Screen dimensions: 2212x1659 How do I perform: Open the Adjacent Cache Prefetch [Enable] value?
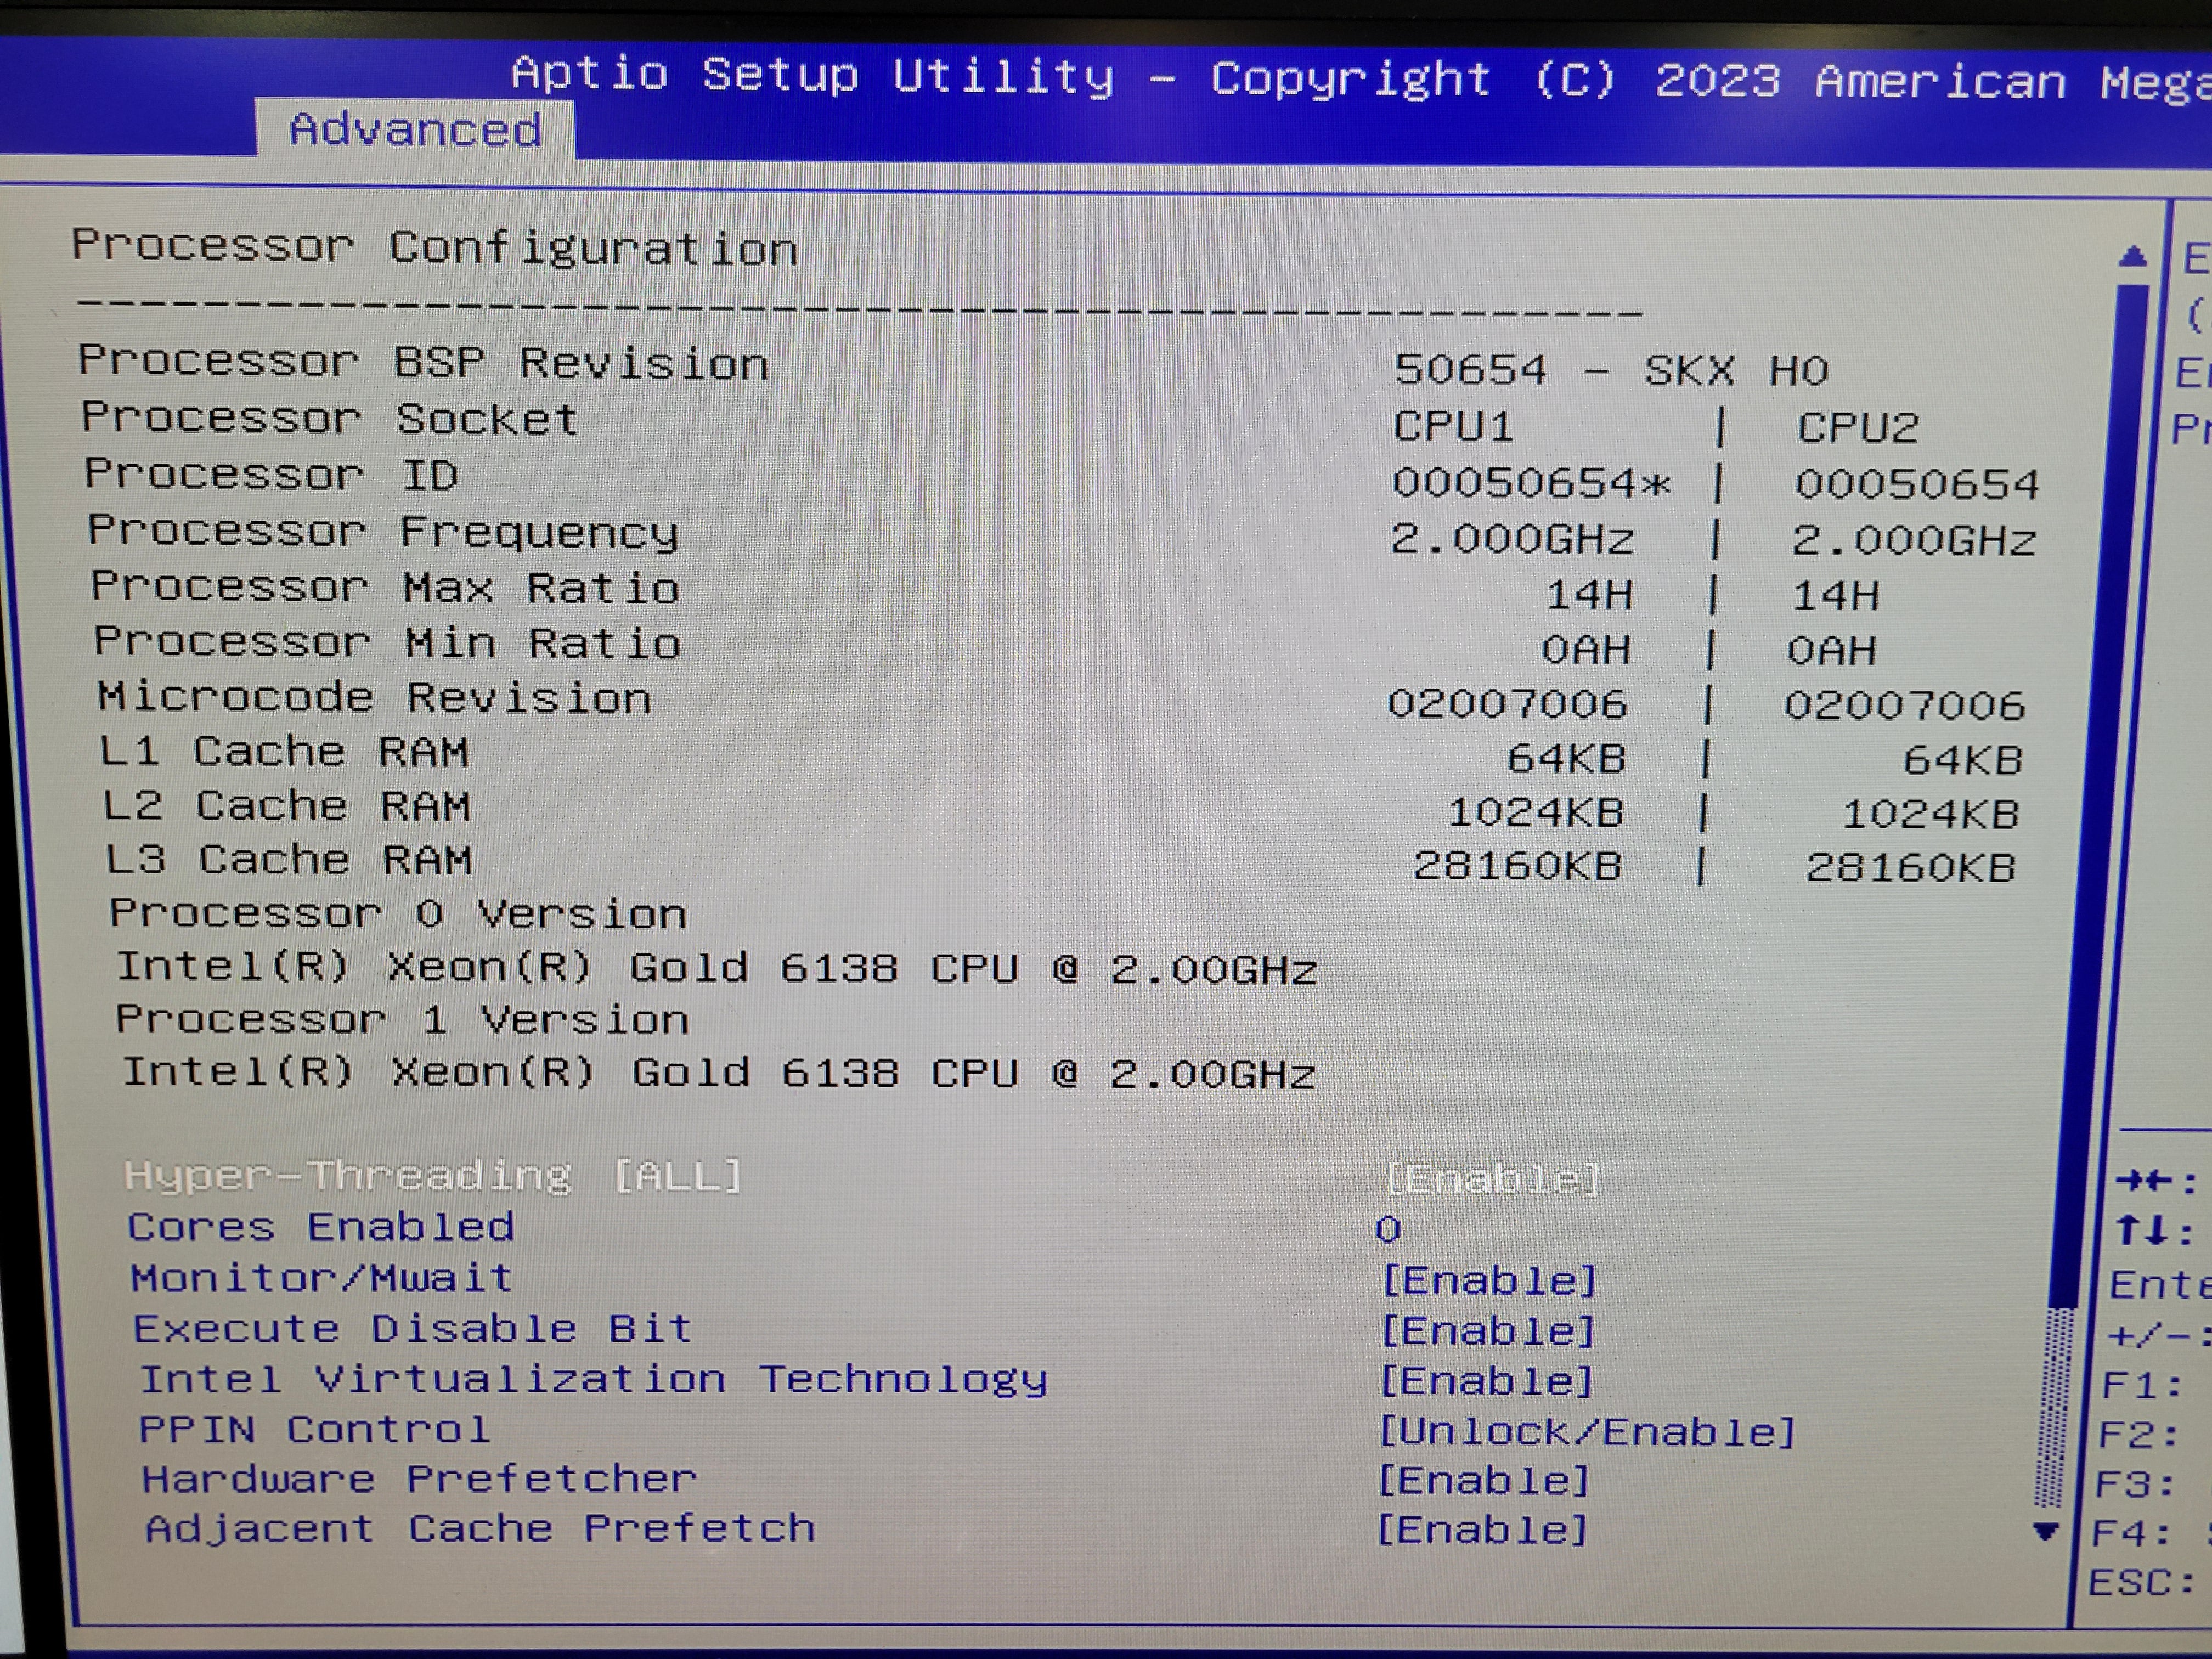tap(1482, 1531)
